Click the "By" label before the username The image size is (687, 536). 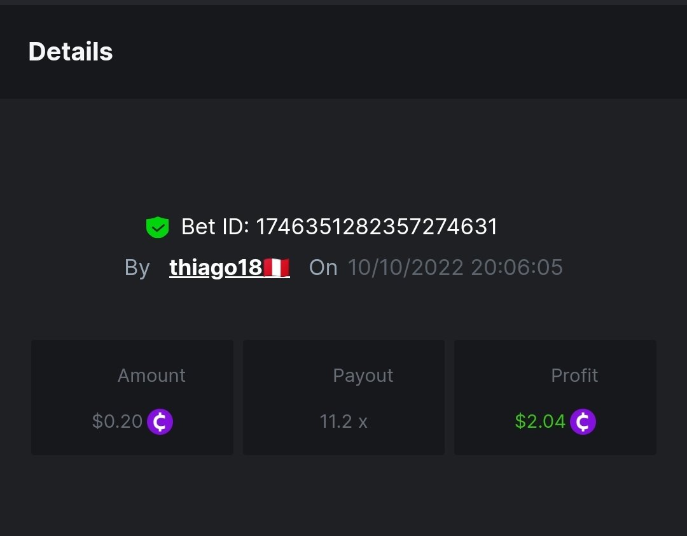[137, 268]
